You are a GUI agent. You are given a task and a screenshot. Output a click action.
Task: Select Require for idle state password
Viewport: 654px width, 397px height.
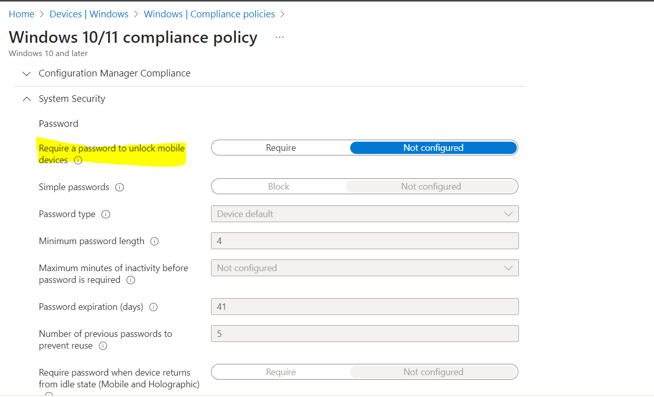click(x=281, y=372)
